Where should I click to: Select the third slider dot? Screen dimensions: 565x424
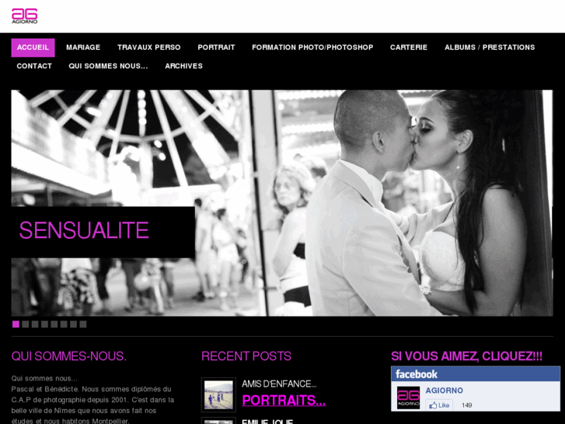click(35, 324)
